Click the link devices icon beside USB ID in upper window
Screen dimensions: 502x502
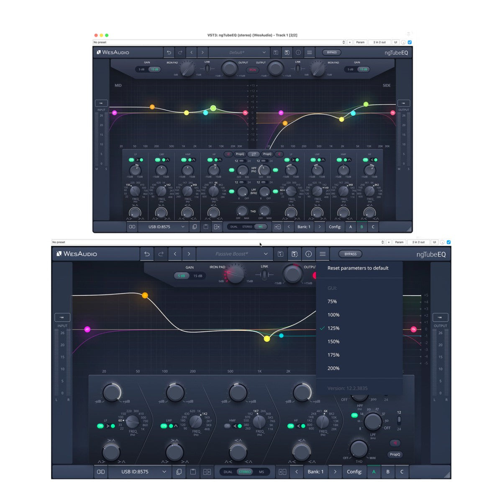132,227
